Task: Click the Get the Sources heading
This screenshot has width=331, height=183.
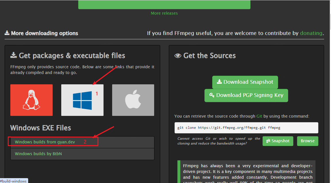Action: click(x=205, y=56)
